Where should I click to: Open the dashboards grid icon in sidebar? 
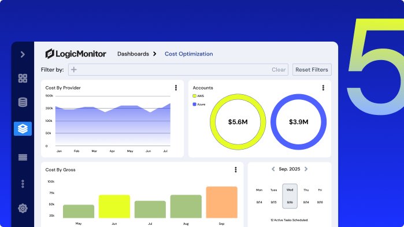point(23,78)
